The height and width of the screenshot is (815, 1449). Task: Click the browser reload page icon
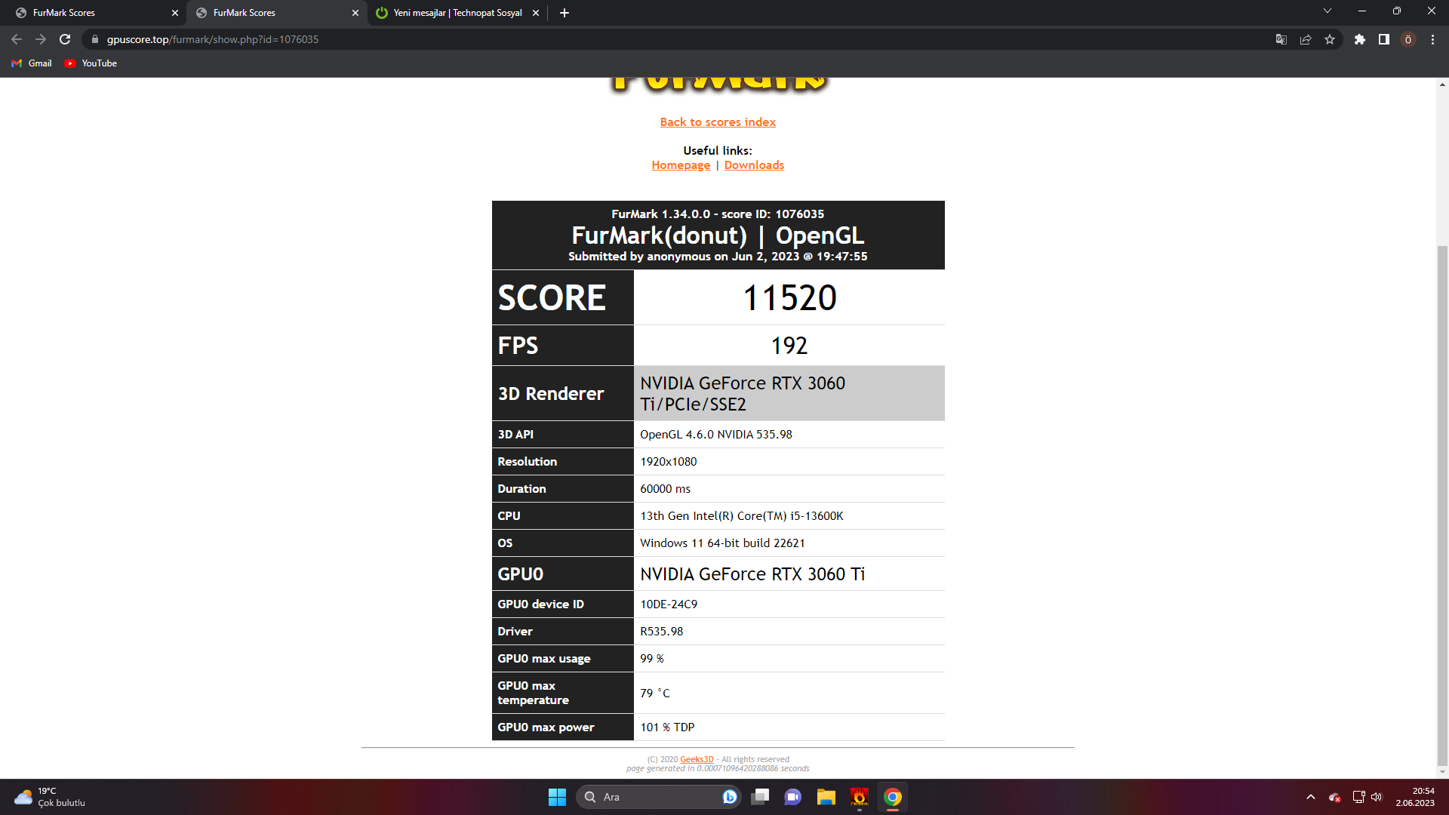coord(65,39)
